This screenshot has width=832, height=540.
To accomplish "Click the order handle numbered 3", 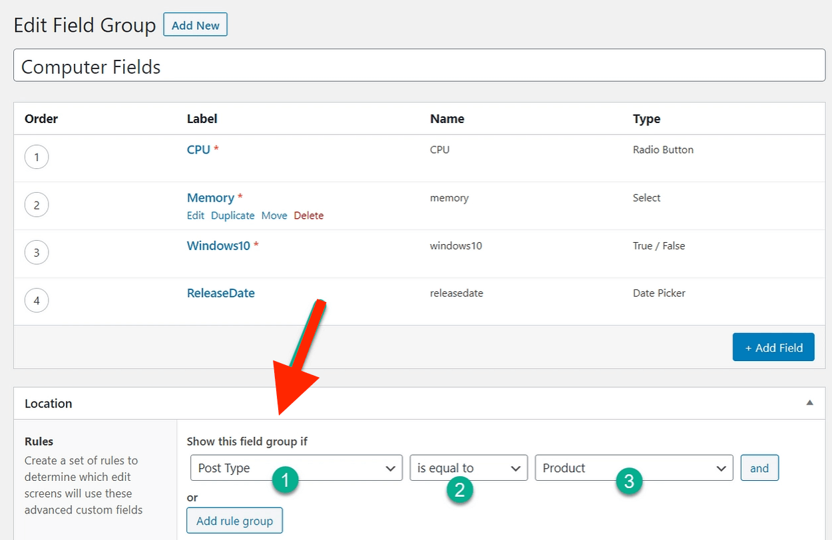I will click(x=37, y=253).
